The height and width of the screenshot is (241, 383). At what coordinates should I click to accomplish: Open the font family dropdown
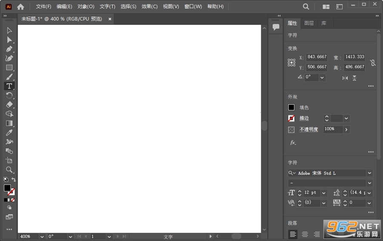[369, 173]
